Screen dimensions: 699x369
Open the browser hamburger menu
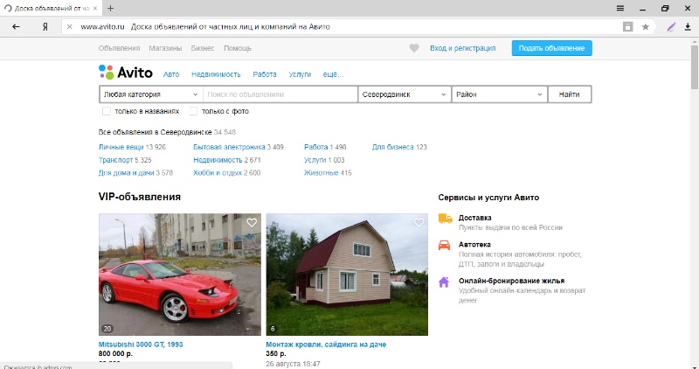pos(620,8)
